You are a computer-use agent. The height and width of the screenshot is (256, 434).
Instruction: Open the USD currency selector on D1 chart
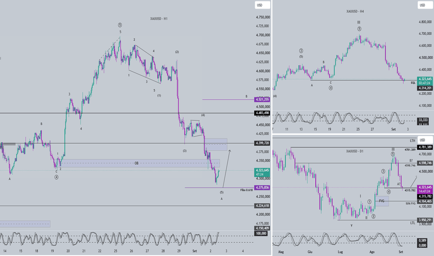click(x=425, y=140)
